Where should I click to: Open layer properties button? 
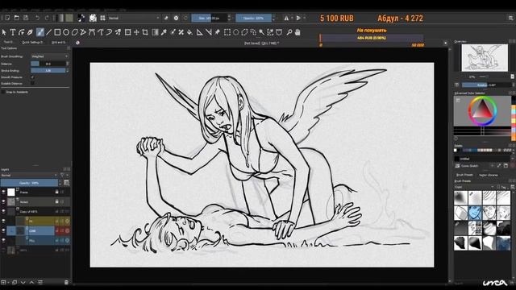click(x=40, y=282)
